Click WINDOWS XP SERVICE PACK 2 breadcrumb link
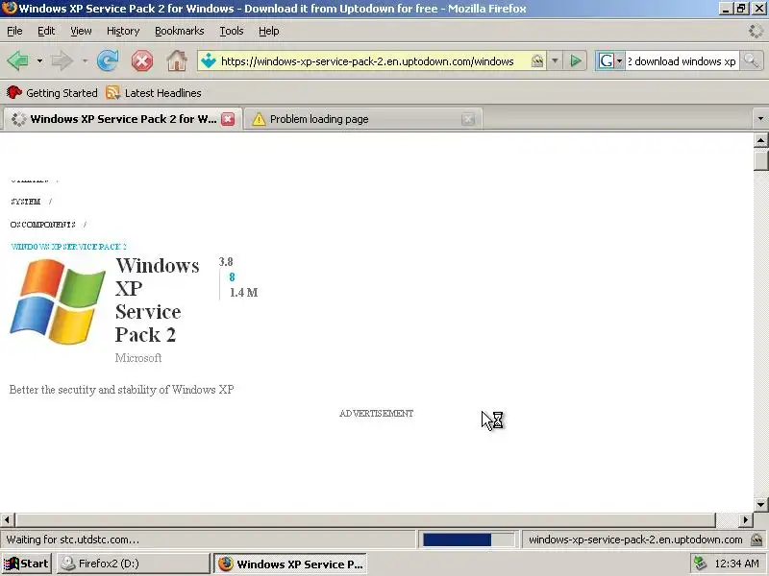Viewport: 769px width, 576px height. [x=68, y=247]
